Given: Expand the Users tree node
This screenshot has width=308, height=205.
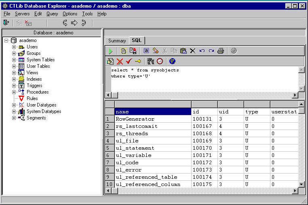Looking at the screenshot, I should [x=14, y=47].
